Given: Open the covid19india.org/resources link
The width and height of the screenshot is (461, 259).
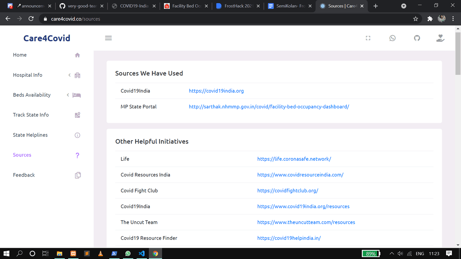Looking at the screenshot, I should pos(303,206).
